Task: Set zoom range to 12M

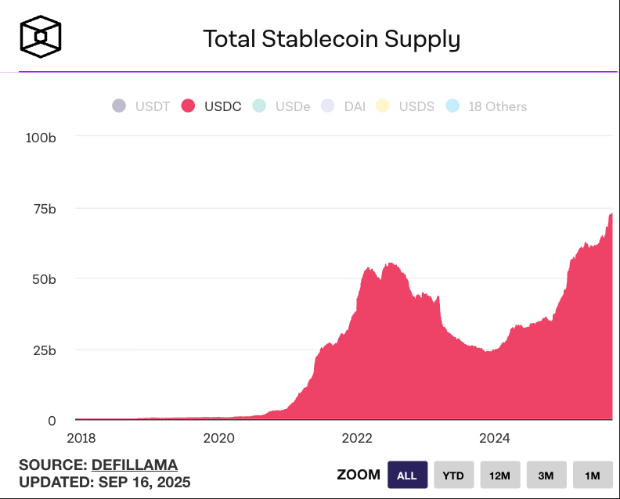Action: (x=499, y=475)
